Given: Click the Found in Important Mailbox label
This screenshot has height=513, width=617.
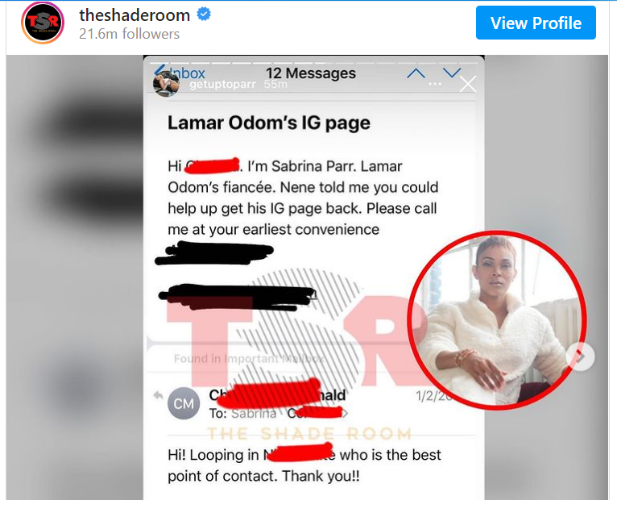Looking at the screenshot, I should point(249,359).
